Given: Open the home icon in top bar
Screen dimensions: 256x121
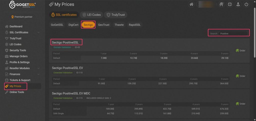Looking at the screenshot, I should (191, 4).
